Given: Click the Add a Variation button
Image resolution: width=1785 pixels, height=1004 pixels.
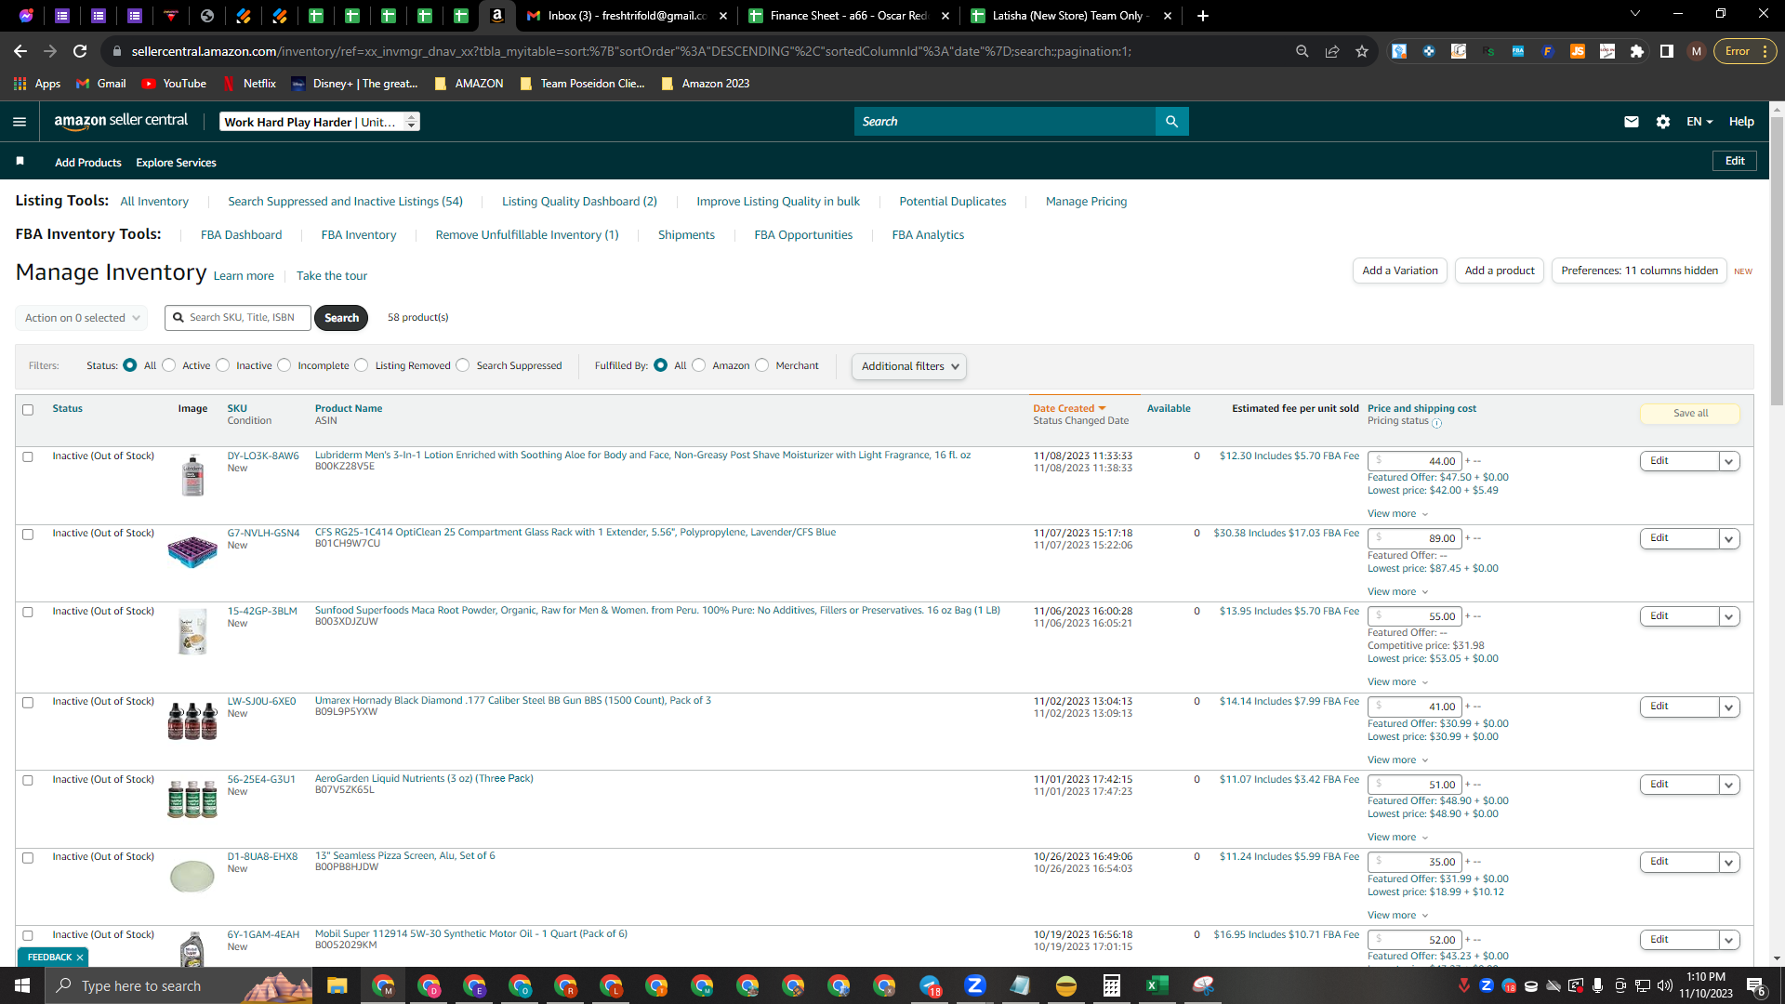Looking at the screenshot, I should [1400, 271].
